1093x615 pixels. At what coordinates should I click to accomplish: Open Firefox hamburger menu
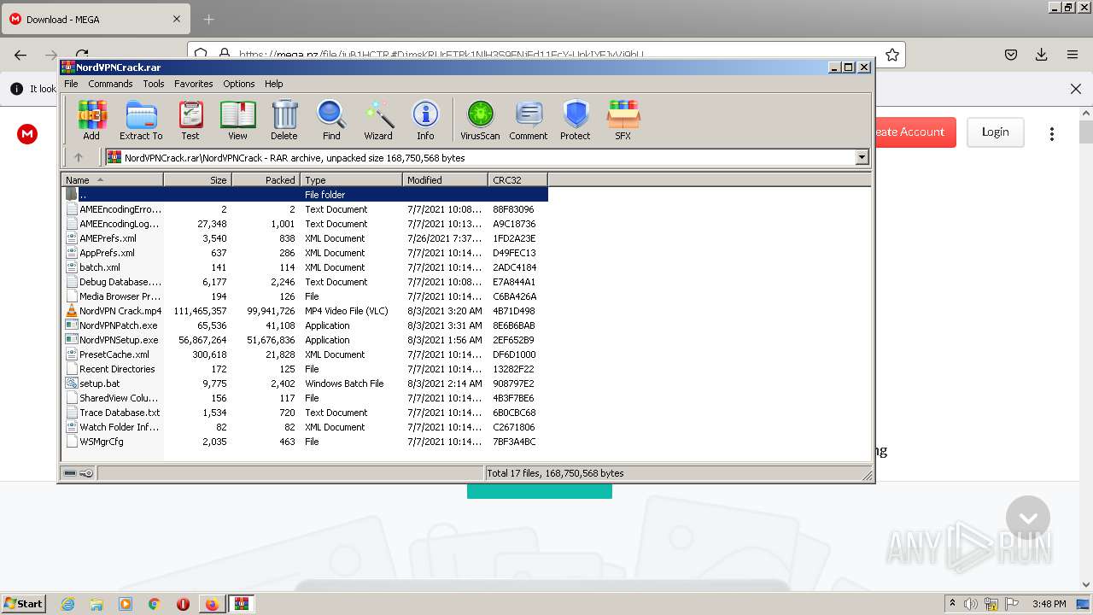pyautogui.click(x=1072, y=55)
